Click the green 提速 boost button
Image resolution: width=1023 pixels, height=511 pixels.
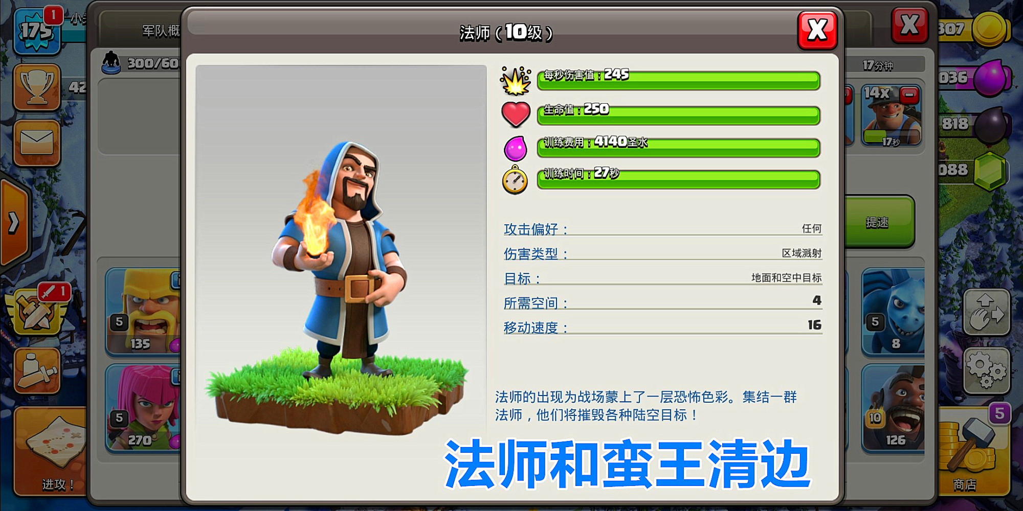click(x=878, y=222)
